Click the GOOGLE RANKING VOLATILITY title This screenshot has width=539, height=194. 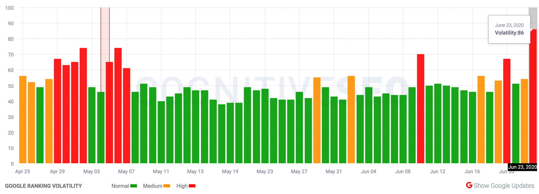(43, 186)
